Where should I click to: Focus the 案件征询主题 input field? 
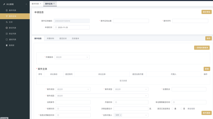131,21
